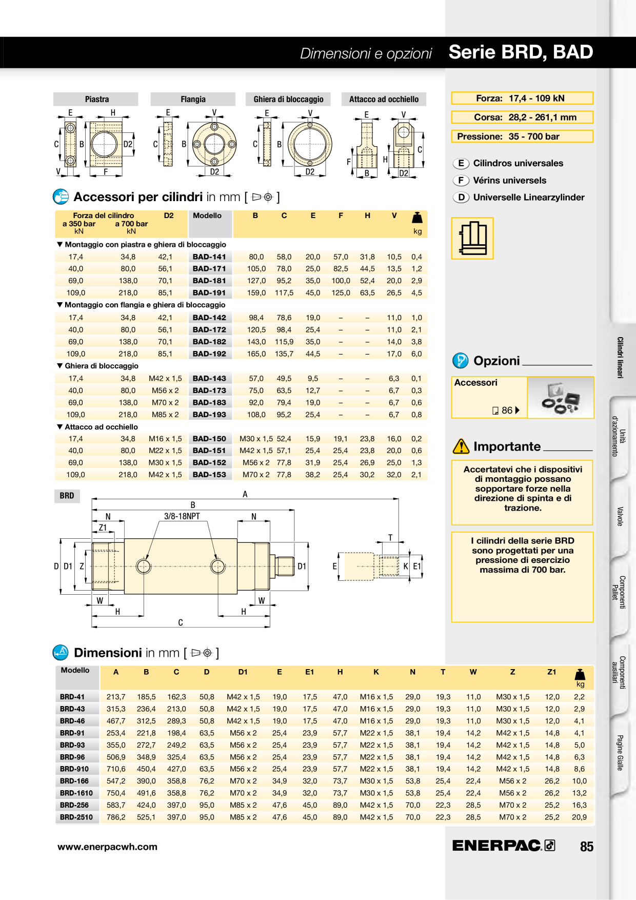Screen dimensions: 636x900
Task: Click the 3/8-18NPT port label in drawing
Action: click(182, 516)
